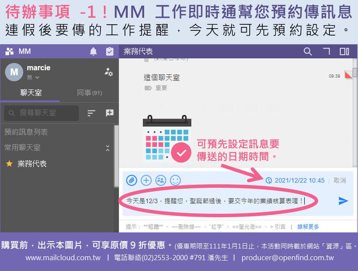Screen dimensions: 358x271
Task: Collapse the 常用聊天室 section
Action: tap(107, 148)
